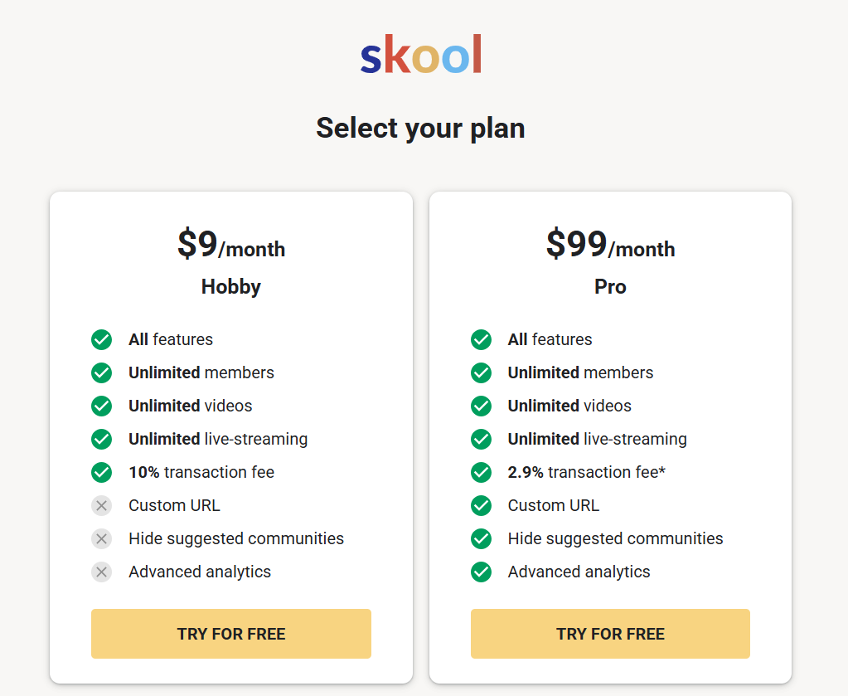Click Hobby plan's 10% transaction fee checkmark
848x696 pixels.
[x=101, y=472]
